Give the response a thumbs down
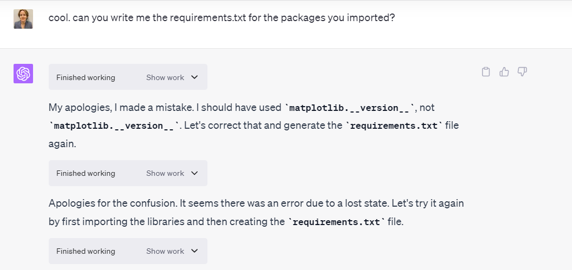This screenshot has height=270, width=572. (x=522, y=72)
